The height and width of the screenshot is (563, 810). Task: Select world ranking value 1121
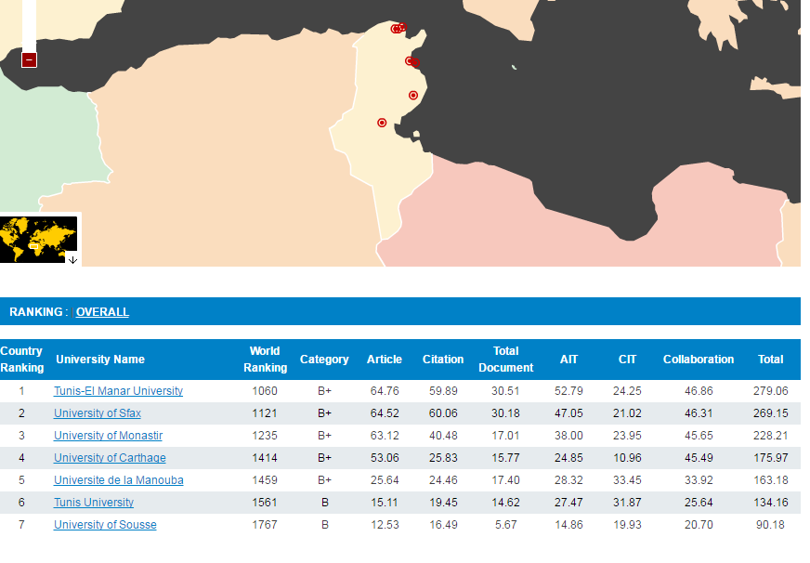pyautogui.click(x=265, y=413)
